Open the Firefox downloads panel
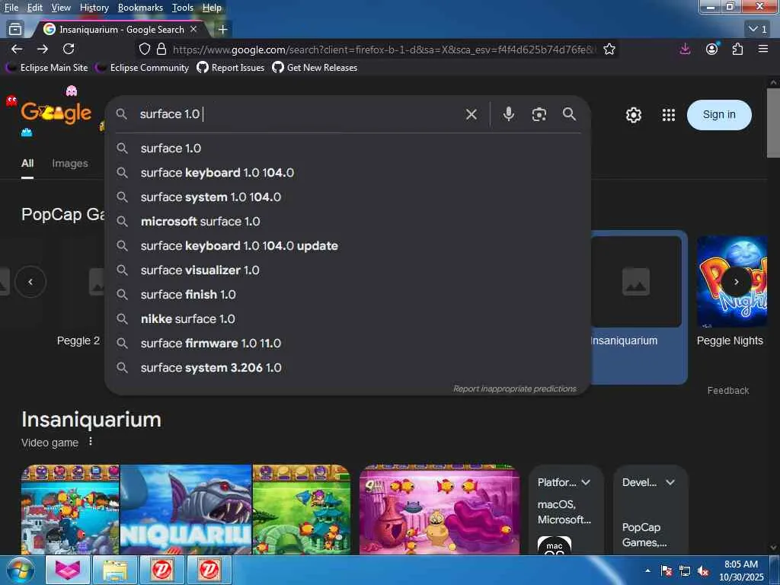This screenshot has width=780, height=585. tap(685, 49)
